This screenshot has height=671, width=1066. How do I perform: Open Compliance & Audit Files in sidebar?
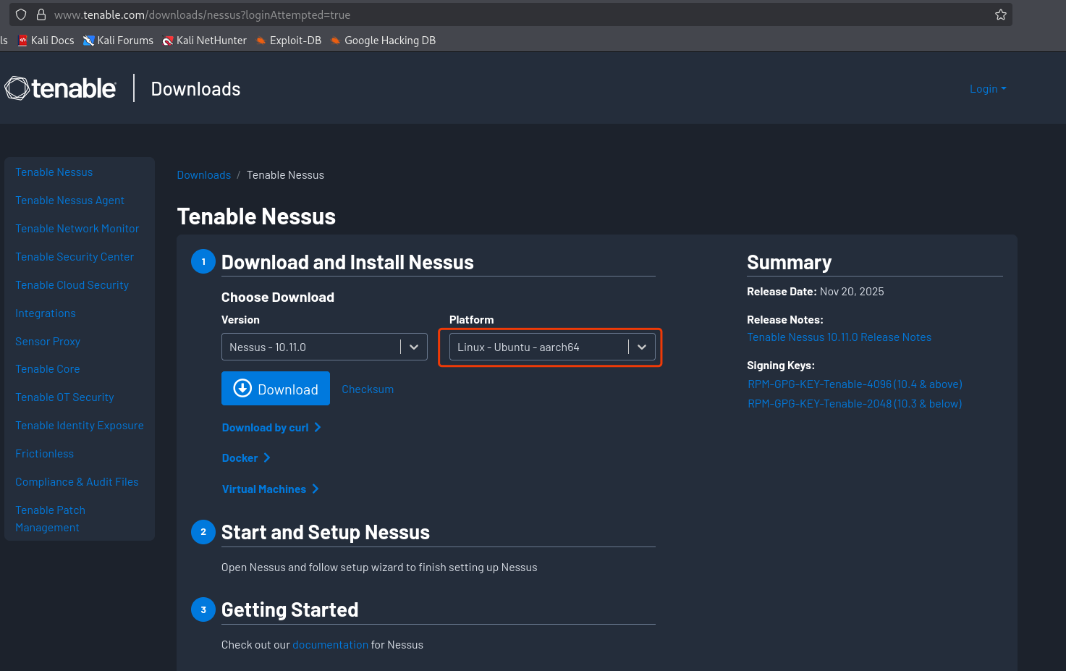click(77, 481)
